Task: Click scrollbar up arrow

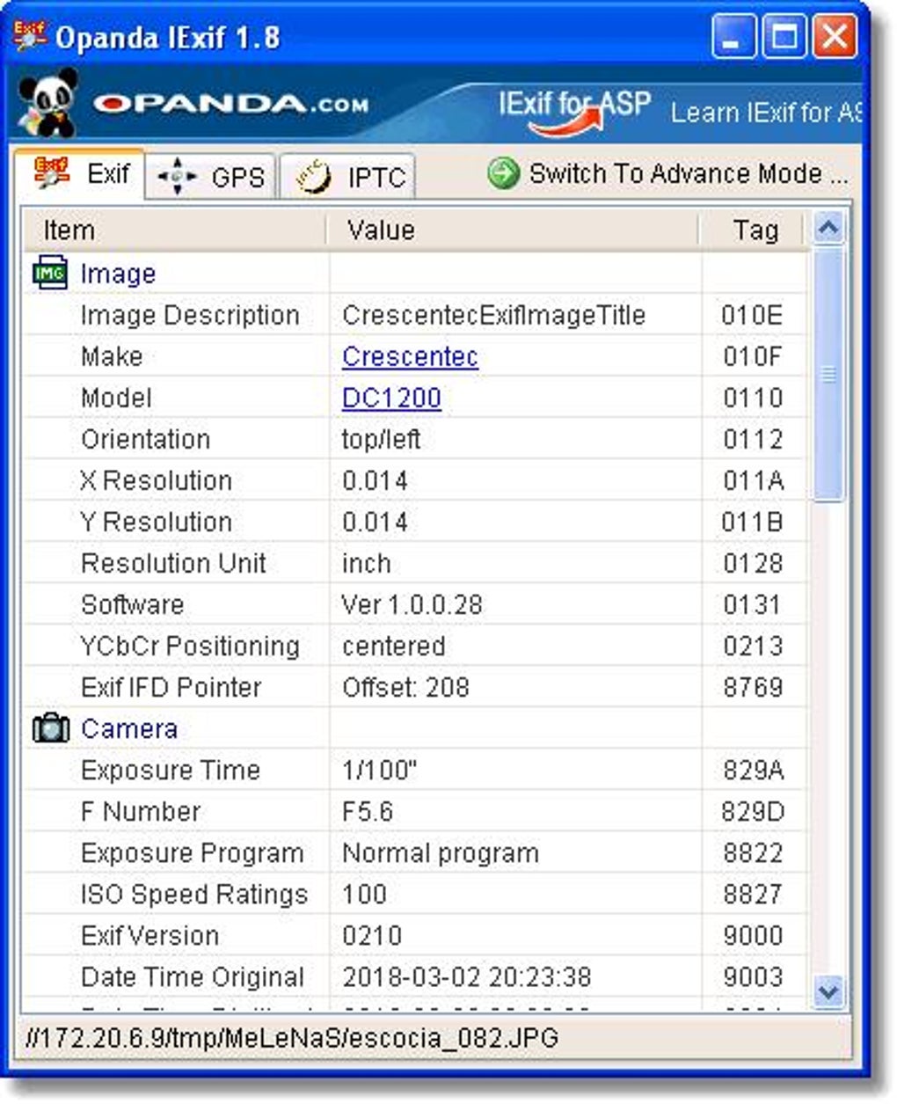Action: (828, 229)
